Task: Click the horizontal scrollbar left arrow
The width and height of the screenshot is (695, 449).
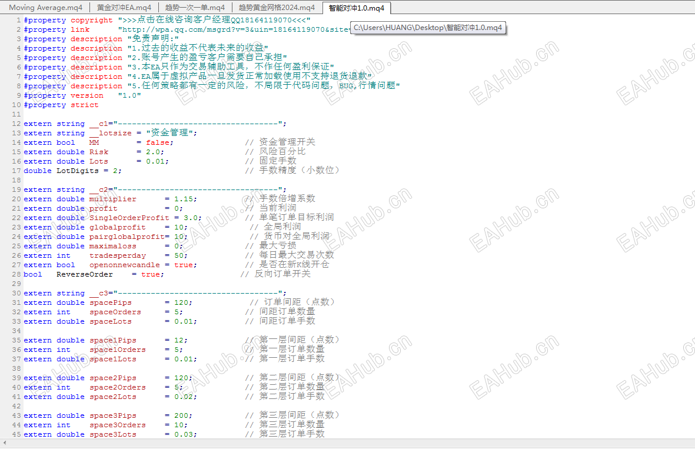Action: click(x=5, y=443)
